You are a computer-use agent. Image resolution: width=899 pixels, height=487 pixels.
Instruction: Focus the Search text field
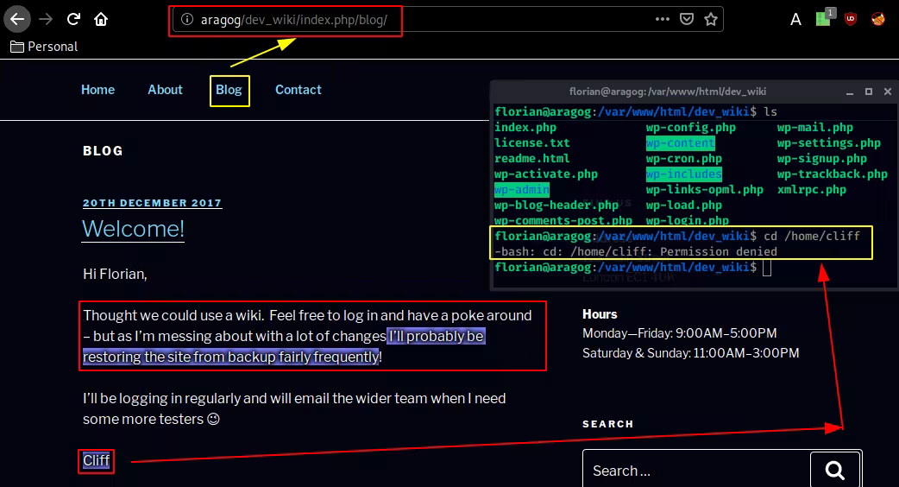[695, 471]
